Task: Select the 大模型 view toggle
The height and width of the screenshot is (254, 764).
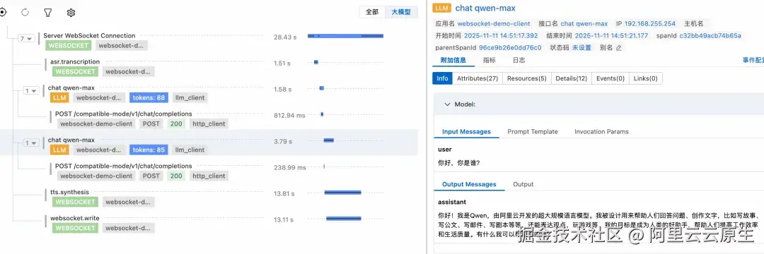Action: click(401, 12)
